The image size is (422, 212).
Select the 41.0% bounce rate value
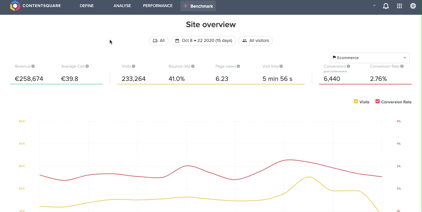tap(177, 79)
